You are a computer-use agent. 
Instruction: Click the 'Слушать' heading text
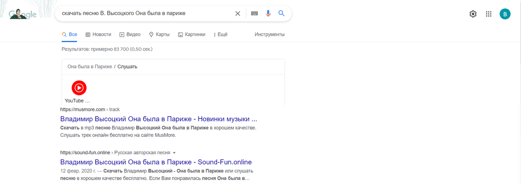click(x=128, y=67)
